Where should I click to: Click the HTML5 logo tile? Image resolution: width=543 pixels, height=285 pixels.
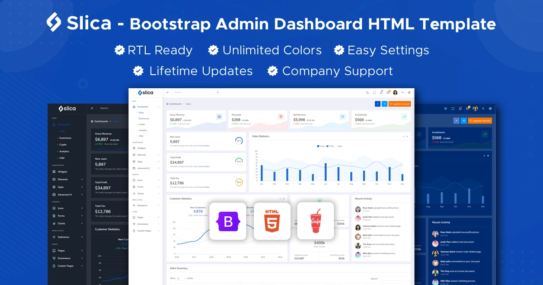tap(272, 221)
